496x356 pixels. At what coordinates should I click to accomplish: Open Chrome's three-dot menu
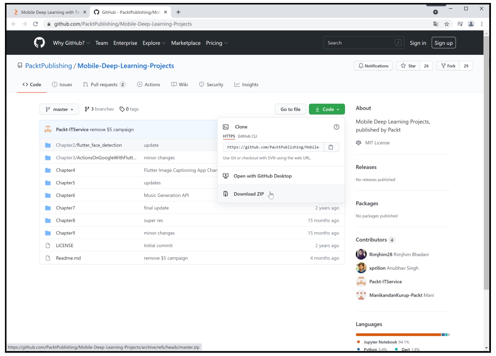481,24
